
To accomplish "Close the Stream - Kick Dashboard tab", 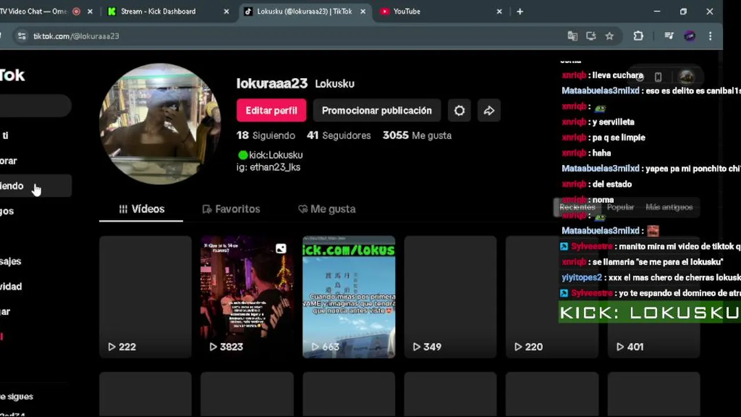I will [226, 11].
